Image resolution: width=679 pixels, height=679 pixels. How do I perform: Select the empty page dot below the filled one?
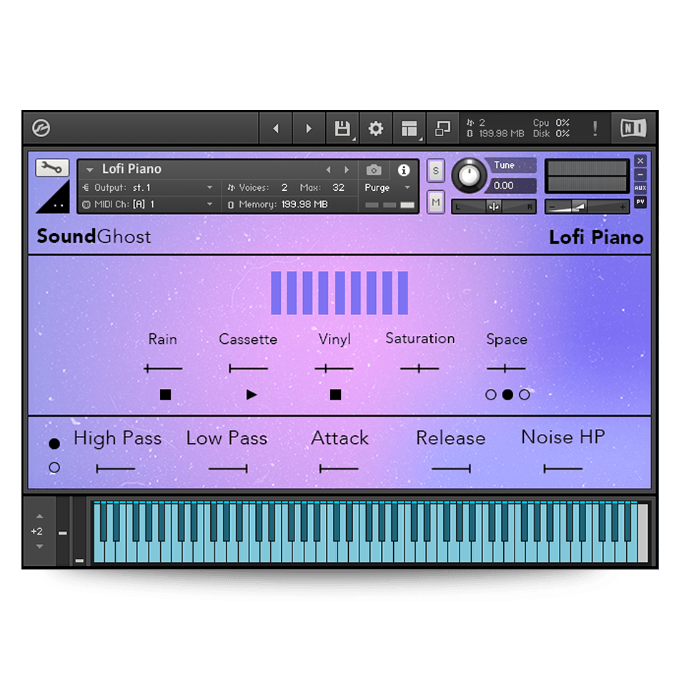point(54,467)
